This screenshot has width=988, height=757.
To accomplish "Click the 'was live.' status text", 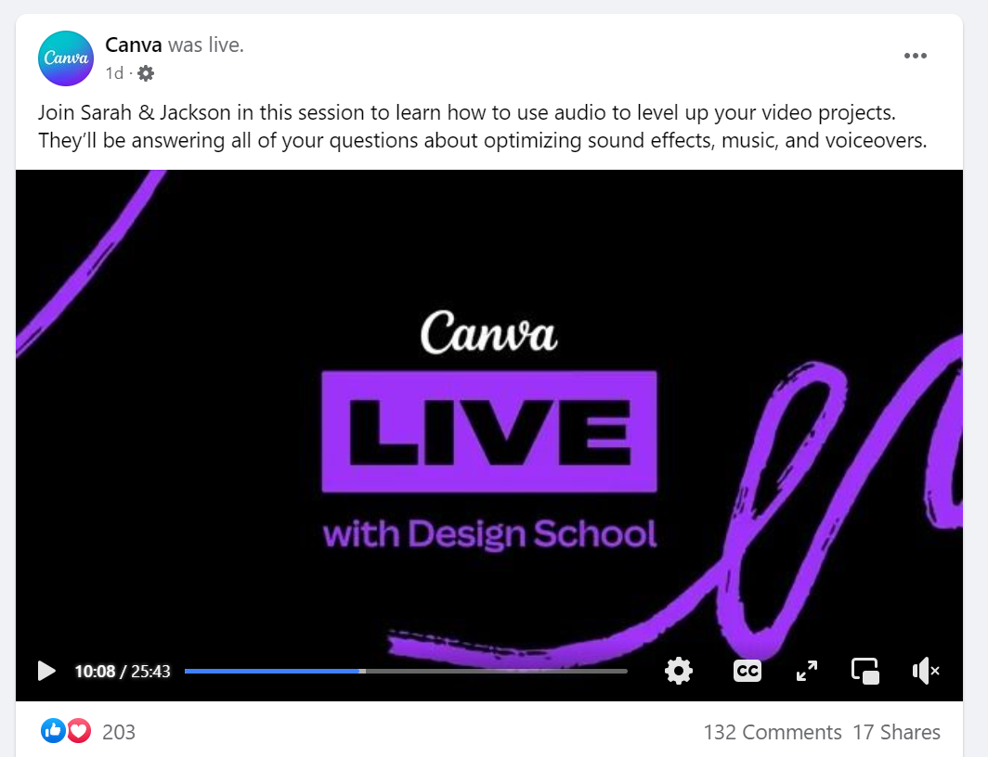I will click(x=206, y=45).
